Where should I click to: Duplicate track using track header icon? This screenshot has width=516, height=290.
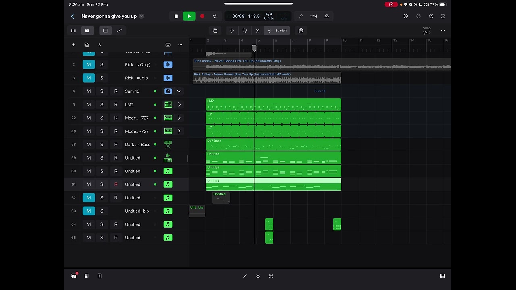pos(87,45)
